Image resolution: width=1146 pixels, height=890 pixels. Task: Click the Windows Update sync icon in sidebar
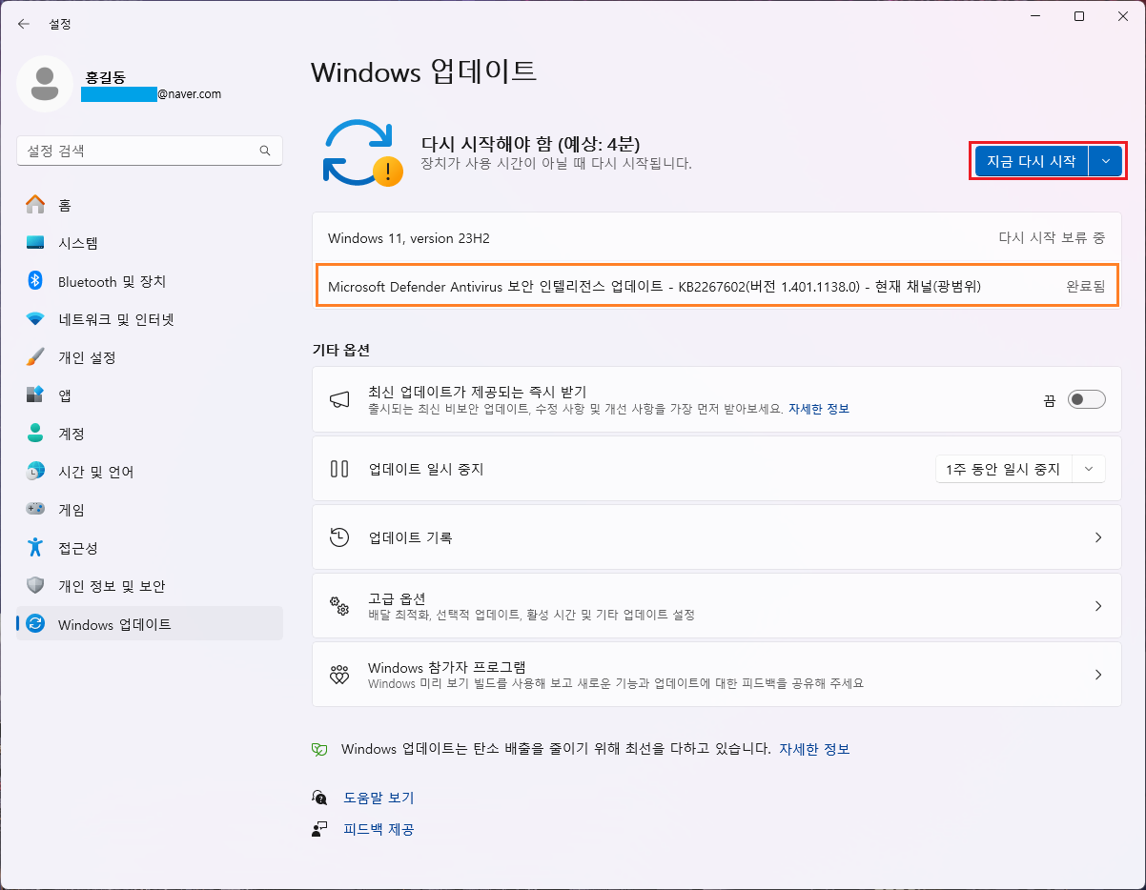pos(35,624)
